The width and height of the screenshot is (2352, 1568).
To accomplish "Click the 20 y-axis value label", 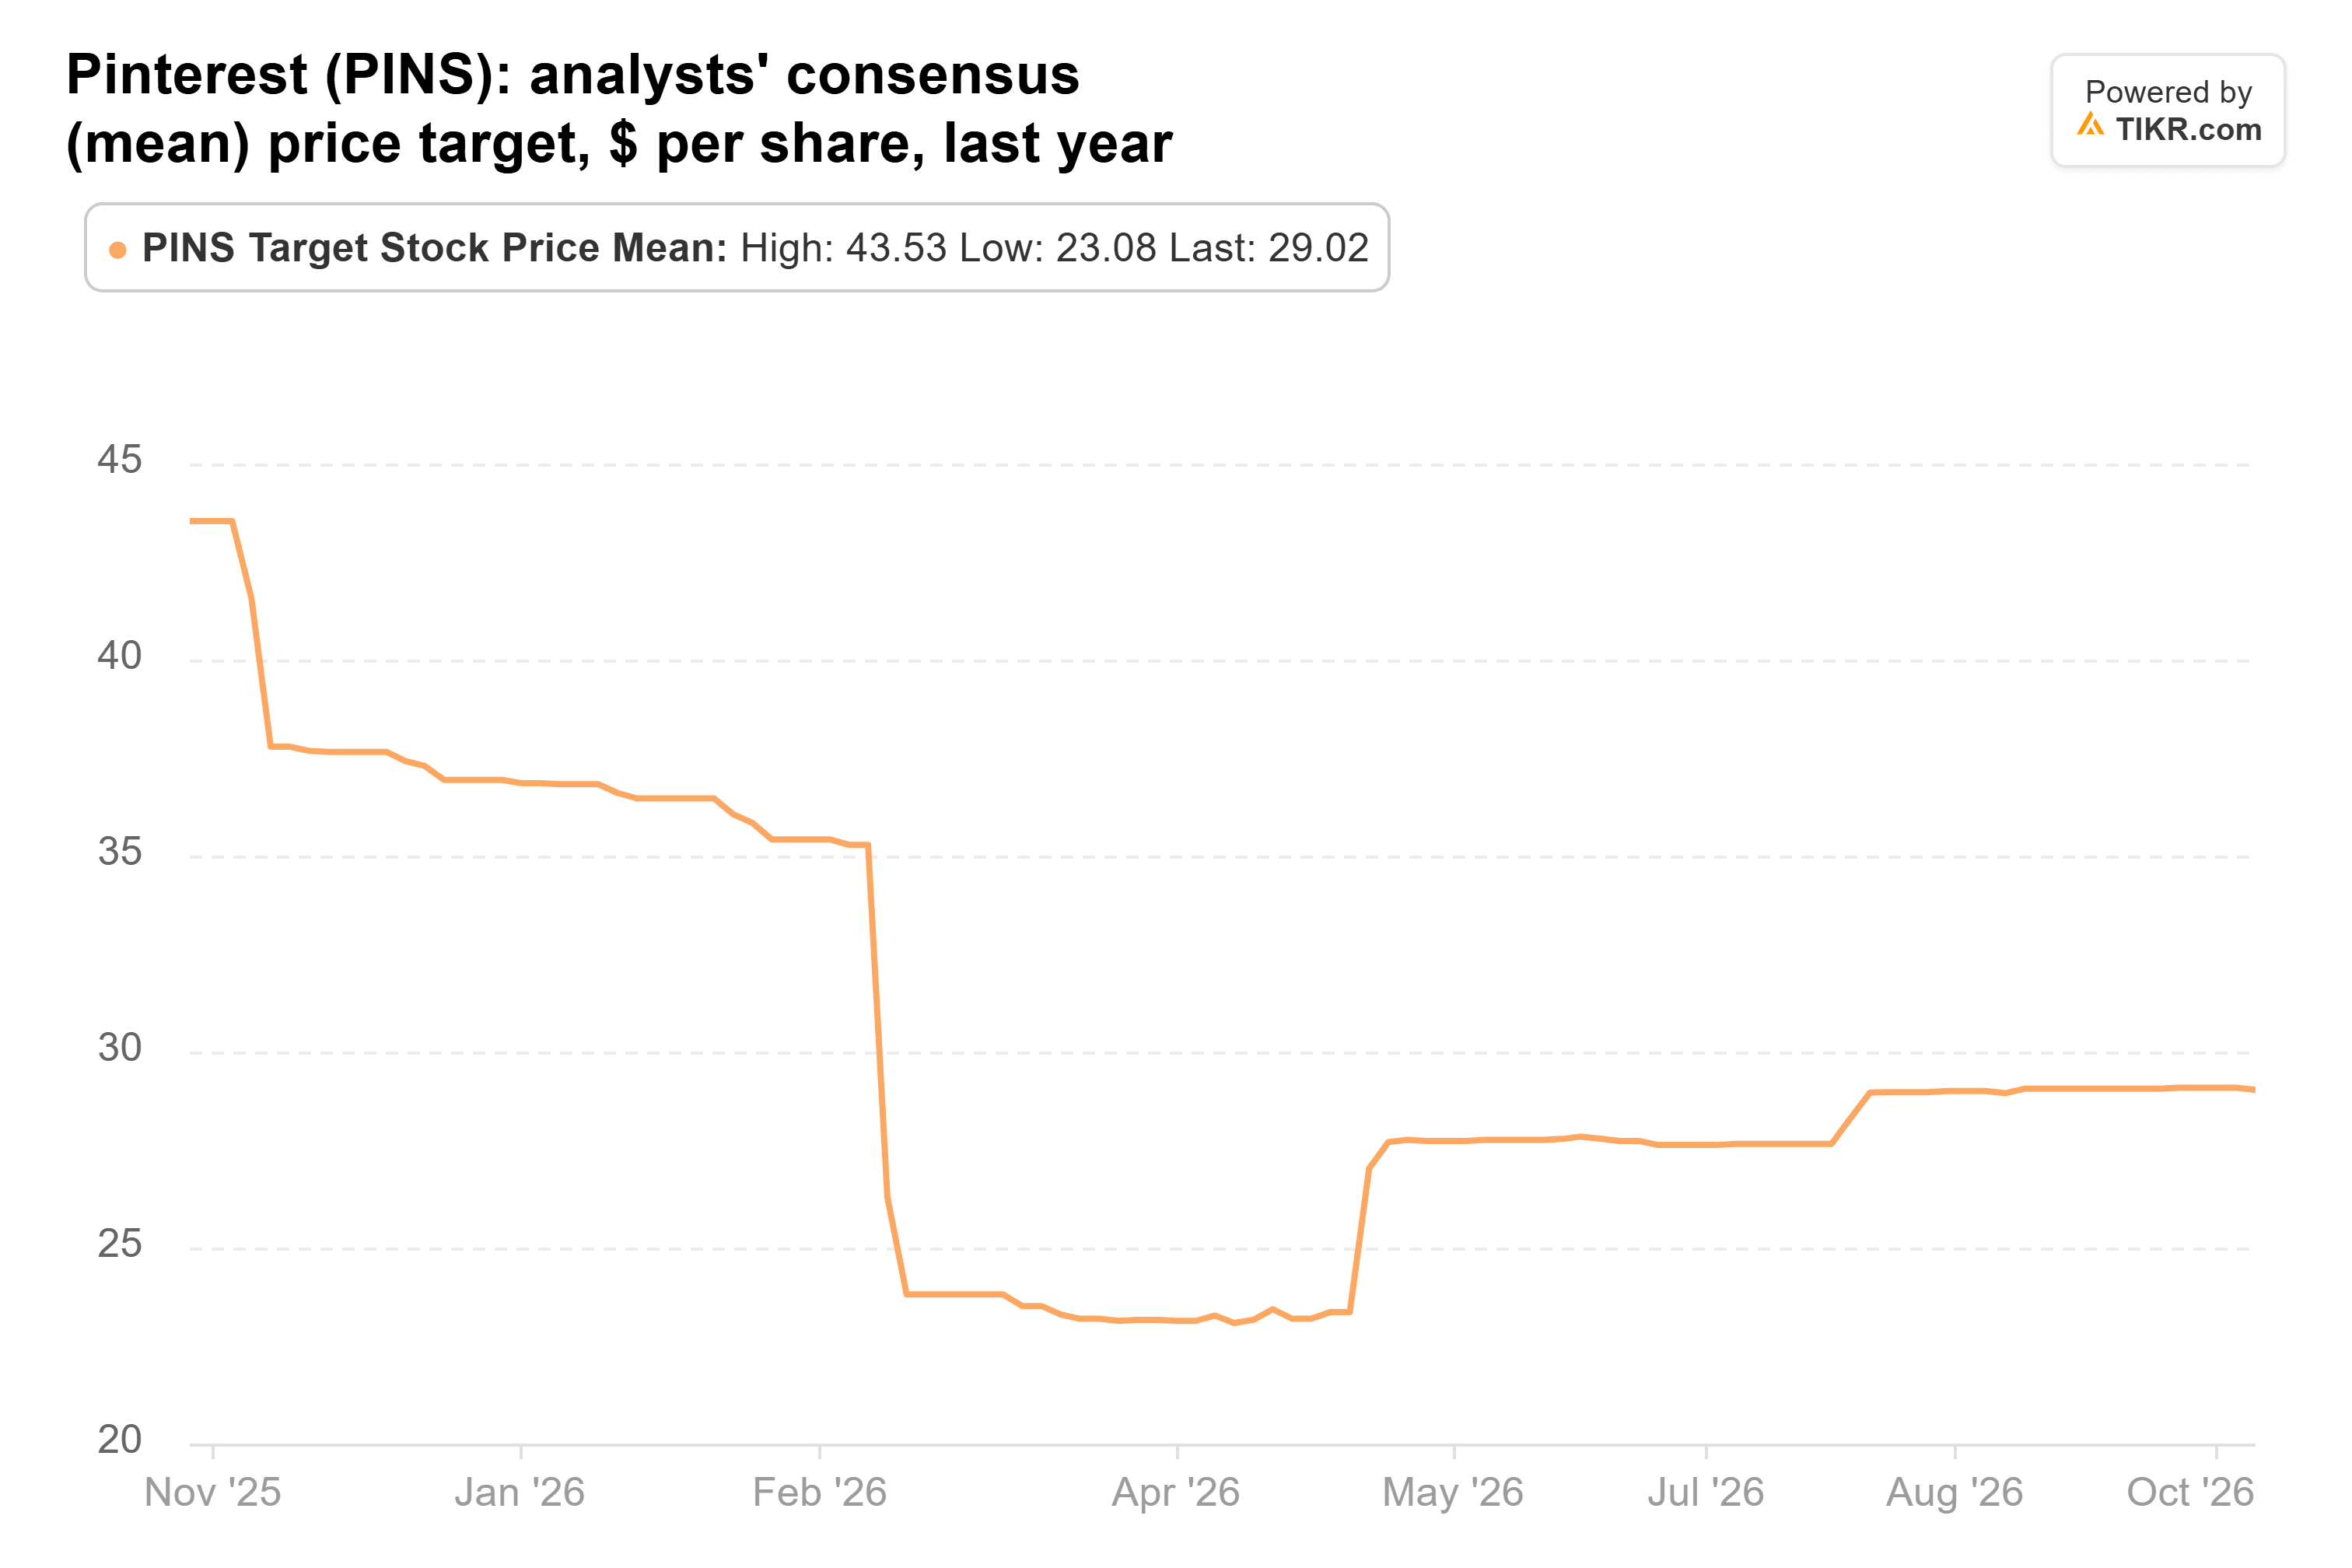I will pos(119,1440).
